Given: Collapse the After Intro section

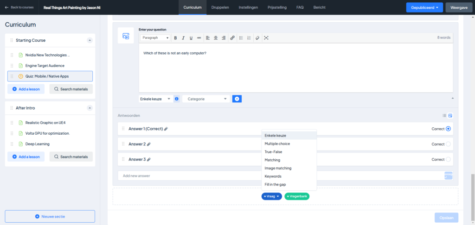Looking at the screenshot, I should [90, 108].
